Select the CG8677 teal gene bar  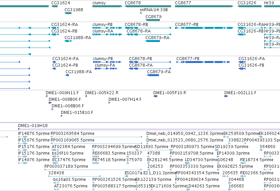[x=204, y=6]
